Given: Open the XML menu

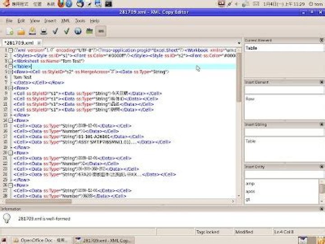Looking at the screenshot, I should [65, 21].
